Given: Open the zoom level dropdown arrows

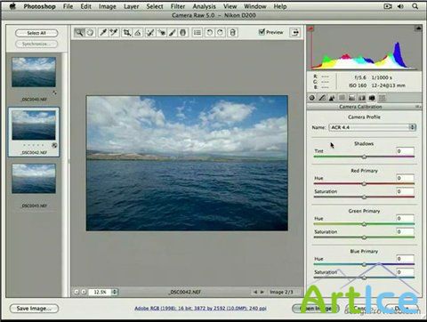Looking at the screenshot, I should click(115, 292).
